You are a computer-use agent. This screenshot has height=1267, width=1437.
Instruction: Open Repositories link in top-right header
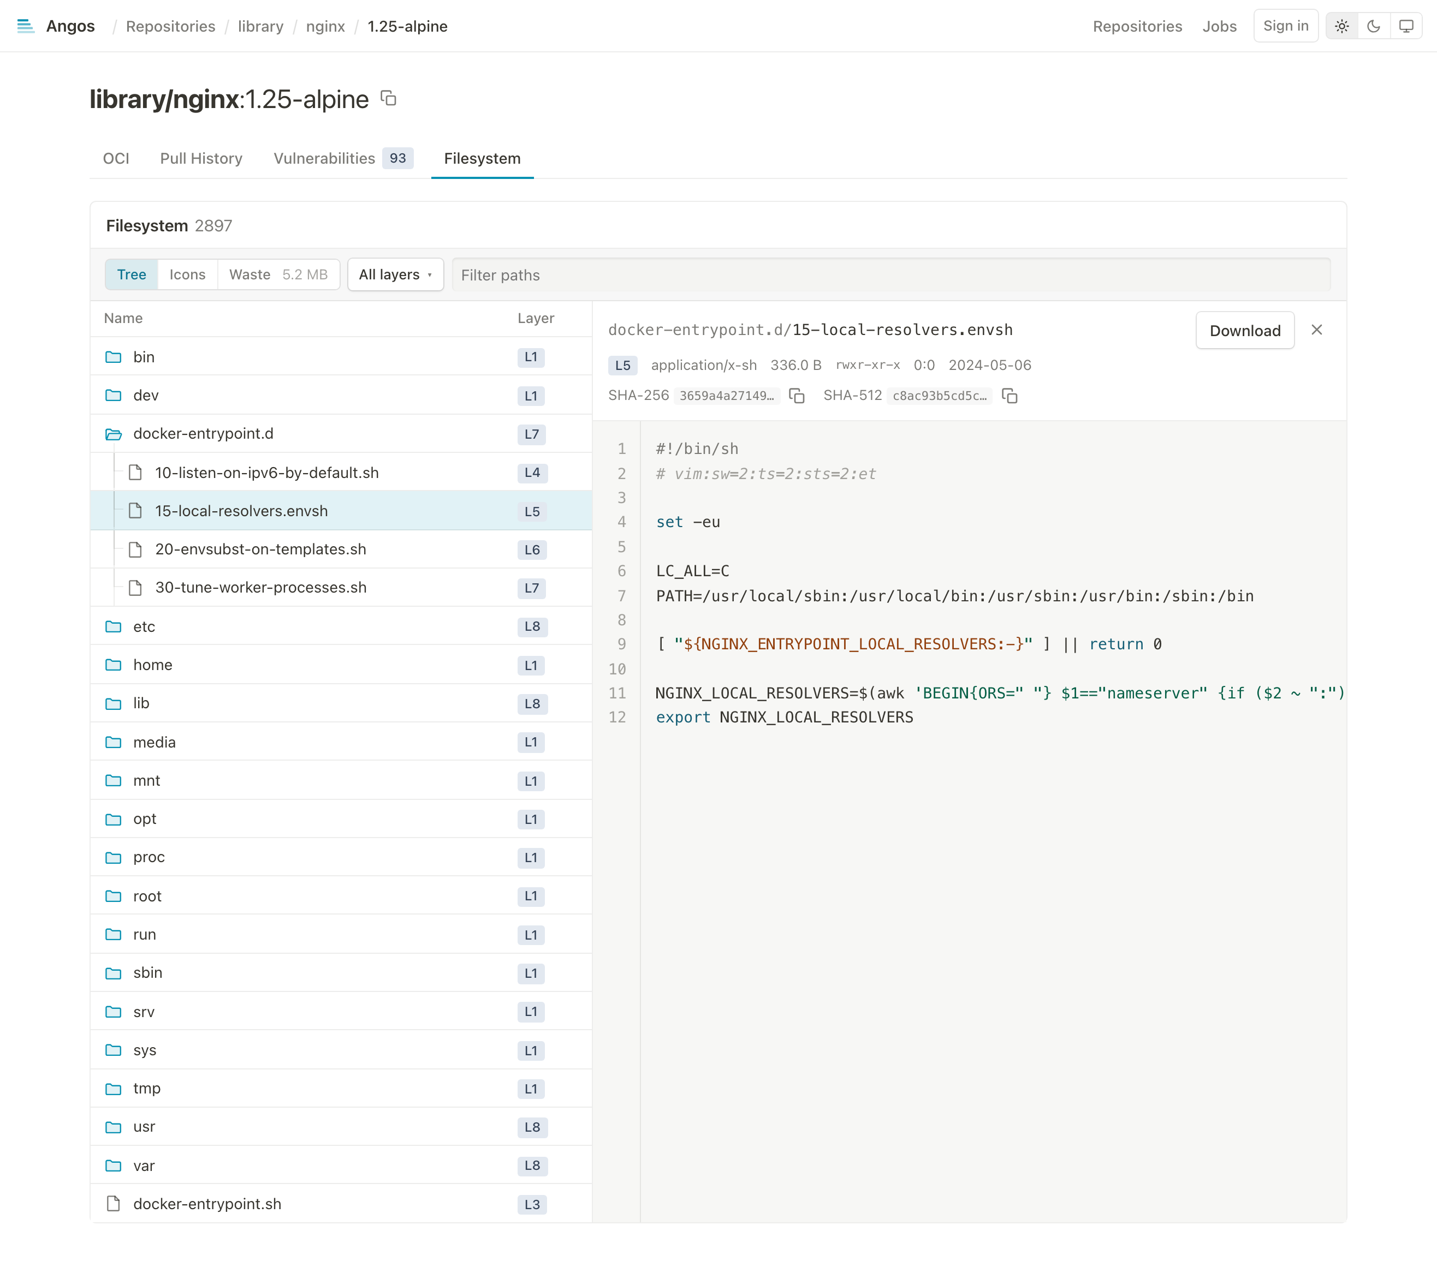1137,26
